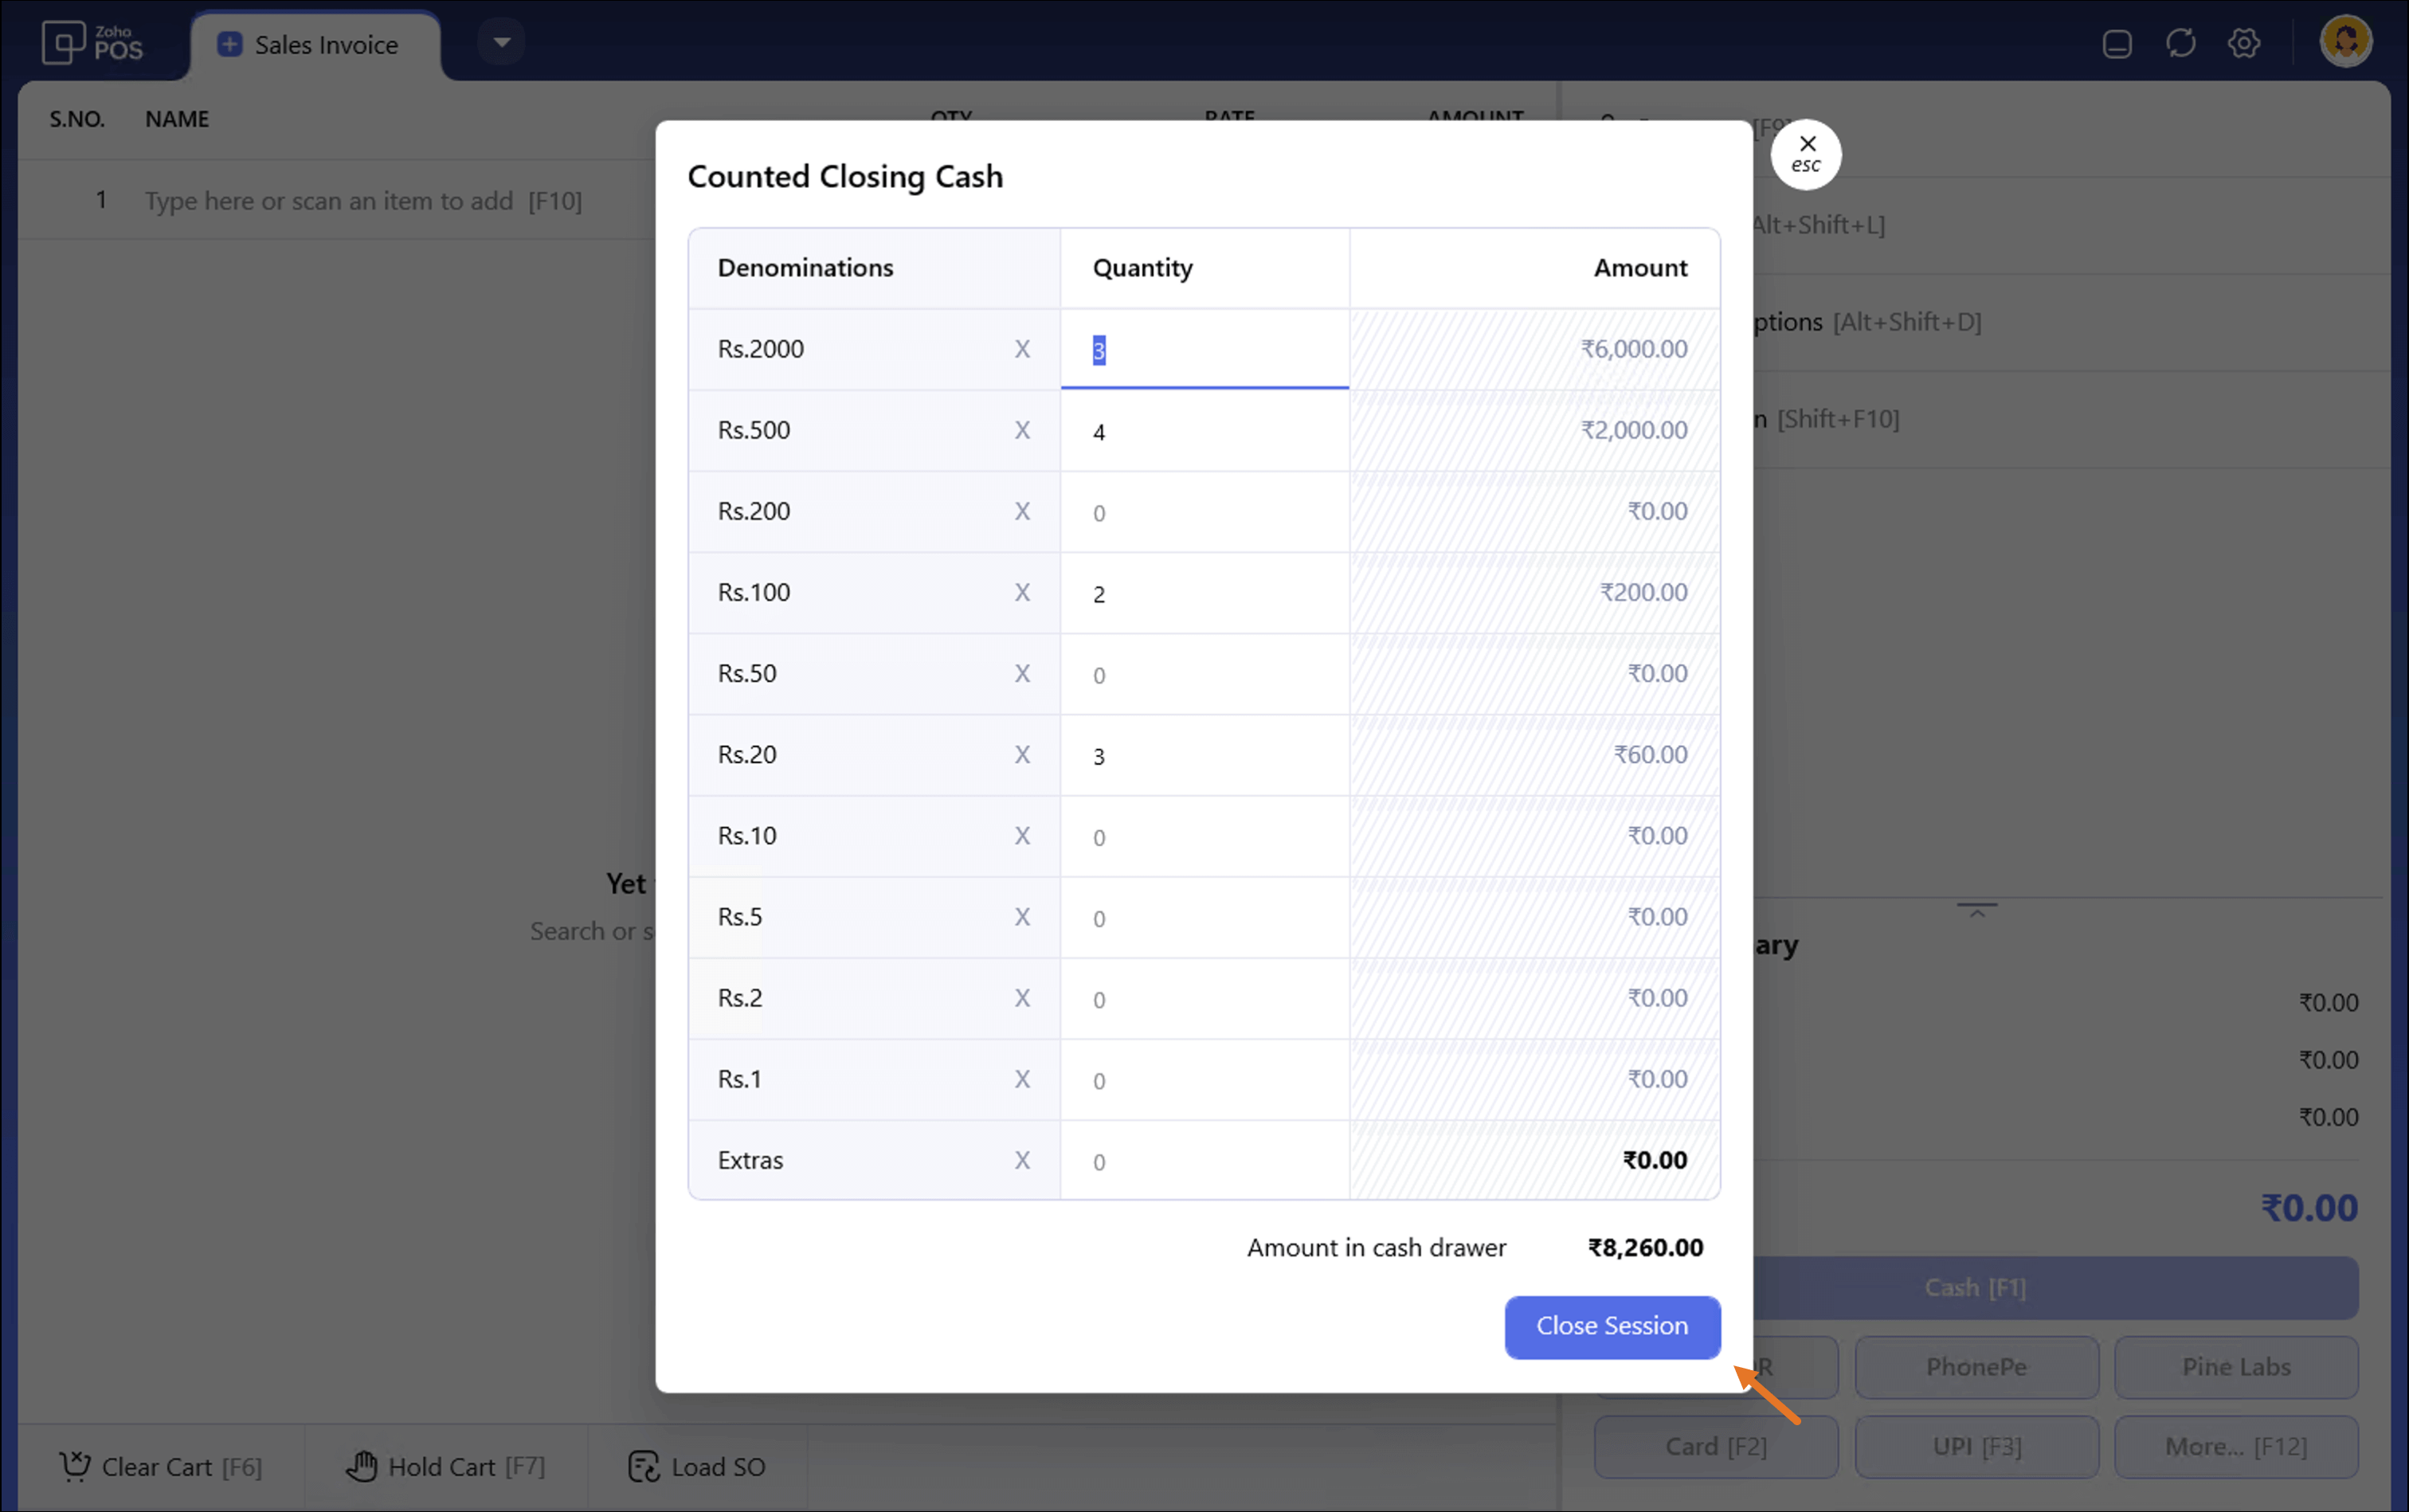This screenshot has height=1512, width=2409.
Task: Remove the Extras denomination row
Action: click(1022, 1160)
